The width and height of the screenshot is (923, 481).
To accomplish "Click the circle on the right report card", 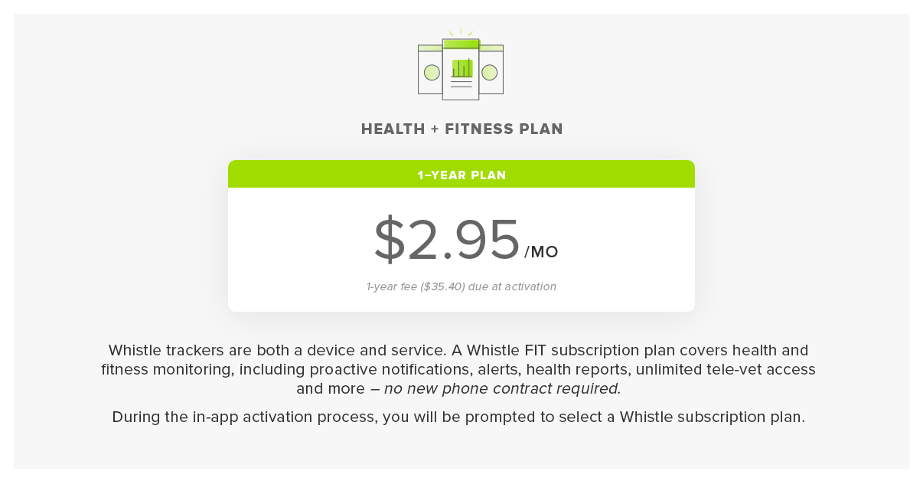I will coord(490,73).
